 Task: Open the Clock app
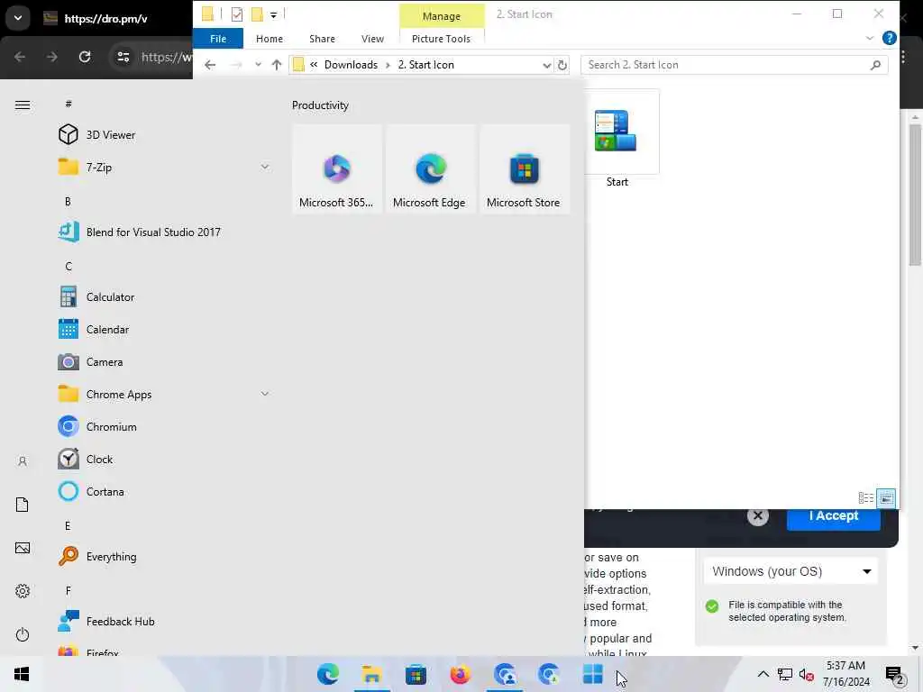point(164,459)
